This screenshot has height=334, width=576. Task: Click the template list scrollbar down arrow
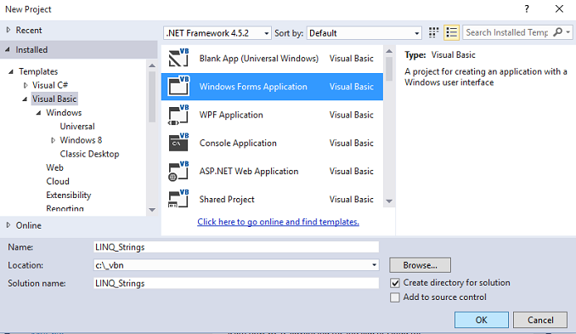(x=389, y=201)
